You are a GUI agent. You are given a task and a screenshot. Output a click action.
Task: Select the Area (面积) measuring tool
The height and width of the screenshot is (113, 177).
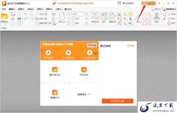(171, 23)
